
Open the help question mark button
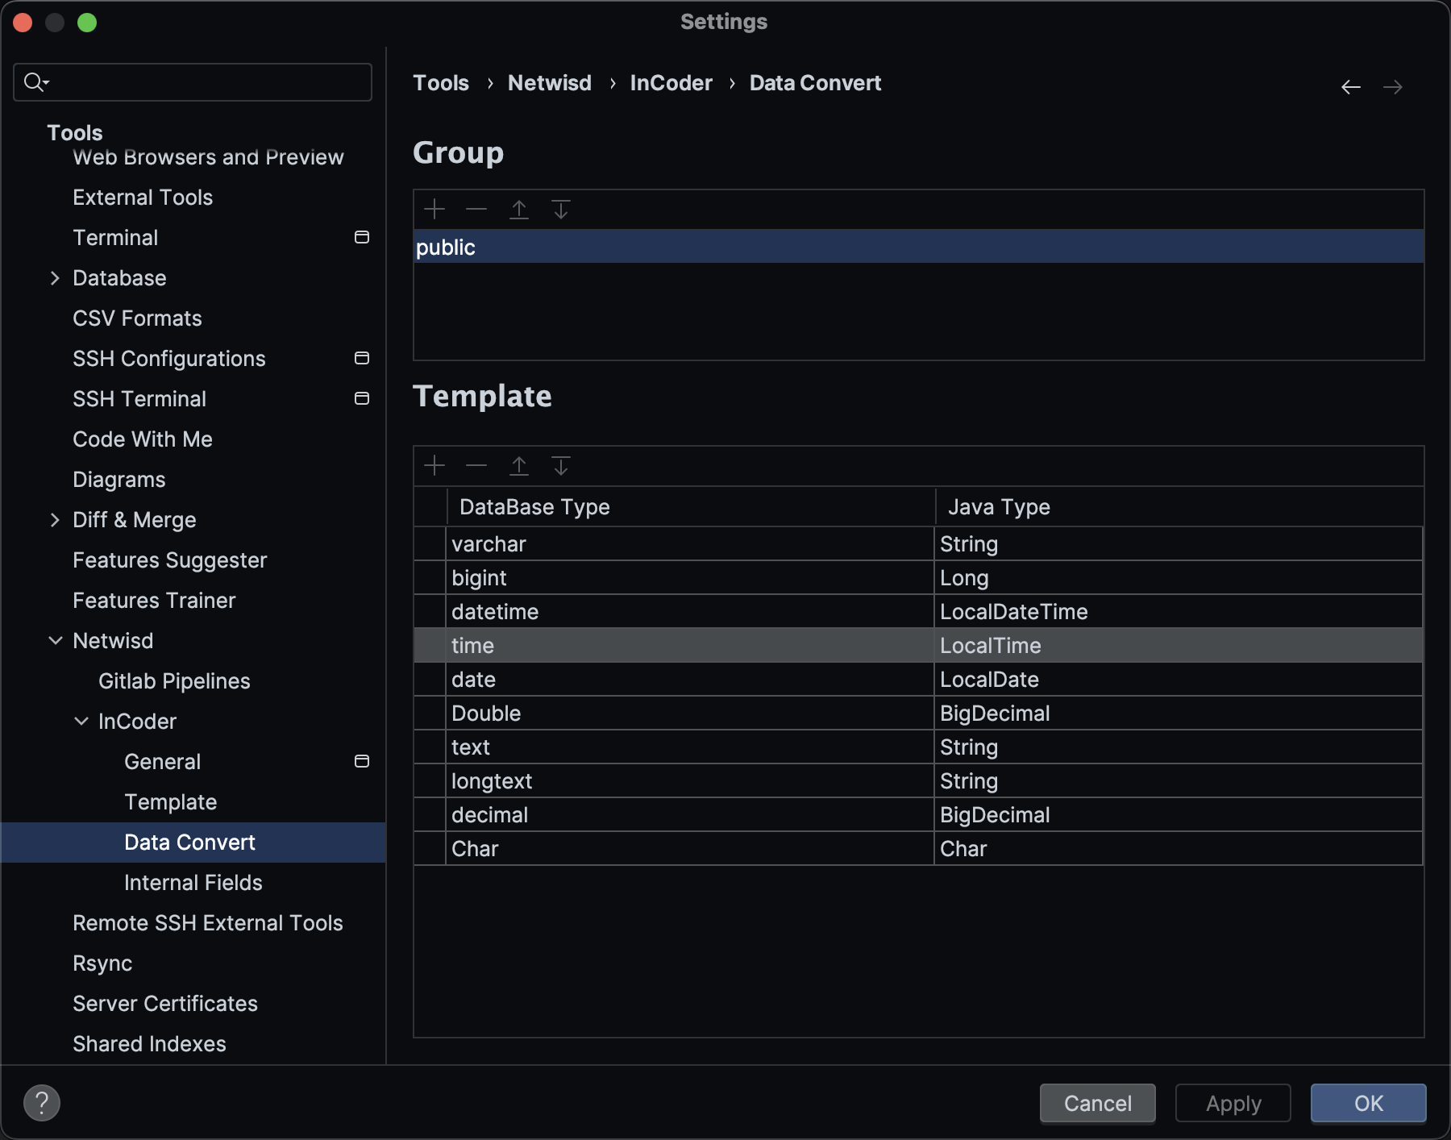[42, 1103]
